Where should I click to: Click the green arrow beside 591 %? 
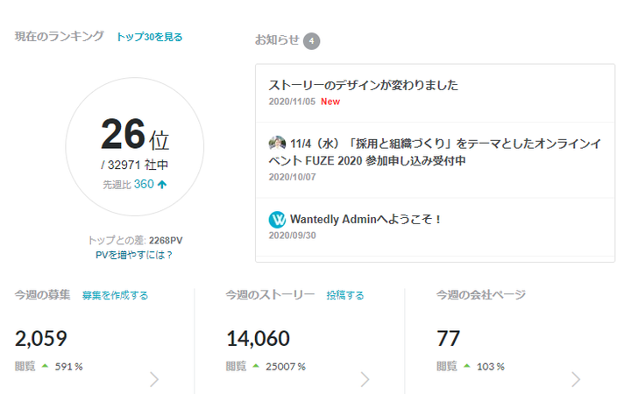[x=45, y=366]
